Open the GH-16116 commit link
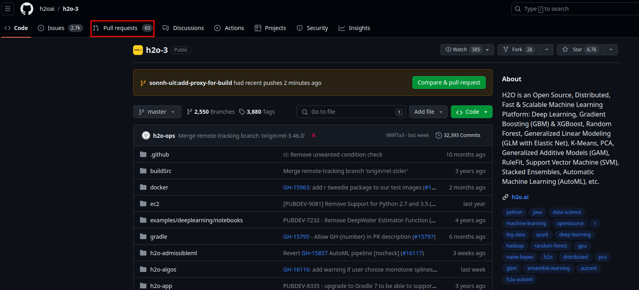The image size is (639, 290). [x=296, y=270]
